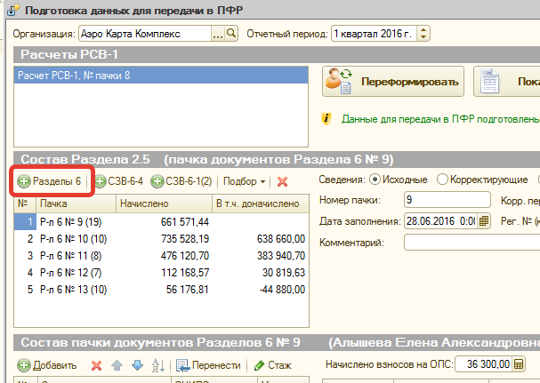Image resolution: width=540 pixels, height=383 pixels.
Task: Select the Исходные radio button
Action: [375, 180]
